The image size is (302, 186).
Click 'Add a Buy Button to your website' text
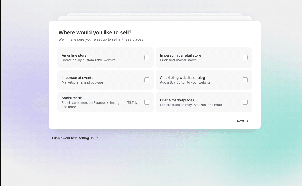[185, 82]
